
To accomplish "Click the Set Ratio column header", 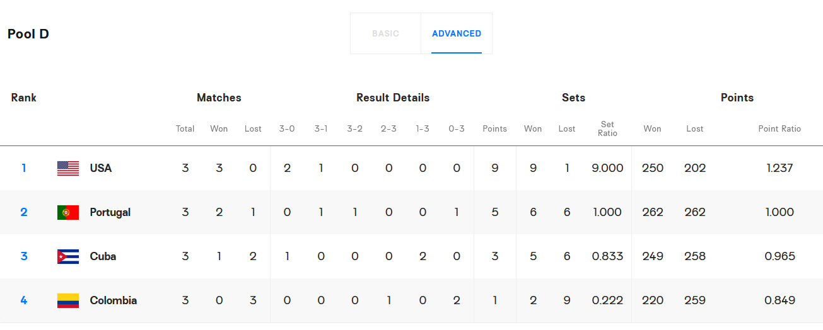I will click(x=607, y=128).
